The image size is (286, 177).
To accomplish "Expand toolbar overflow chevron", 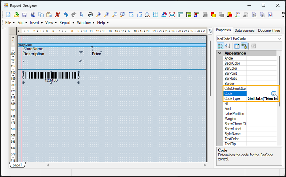I will [x=283, y=15].
